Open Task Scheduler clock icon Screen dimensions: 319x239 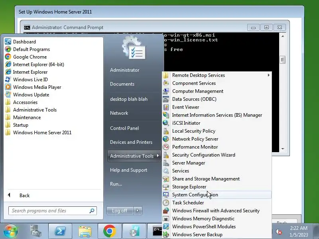point(166,203)
